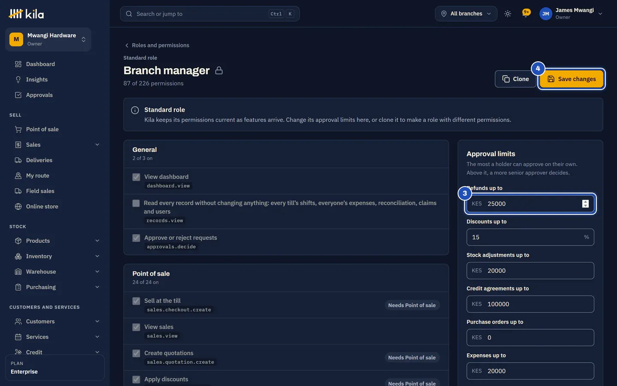
Task: Expand the Customers submenu chevron
Action: [x=97, y=321]
